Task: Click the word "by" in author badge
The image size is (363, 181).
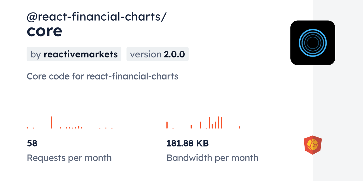Action: pos(35,54)
